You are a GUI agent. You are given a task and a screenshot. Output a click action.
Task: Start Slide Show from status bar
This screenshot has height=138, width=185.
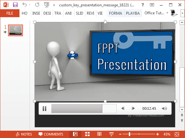tap(111, 134)
